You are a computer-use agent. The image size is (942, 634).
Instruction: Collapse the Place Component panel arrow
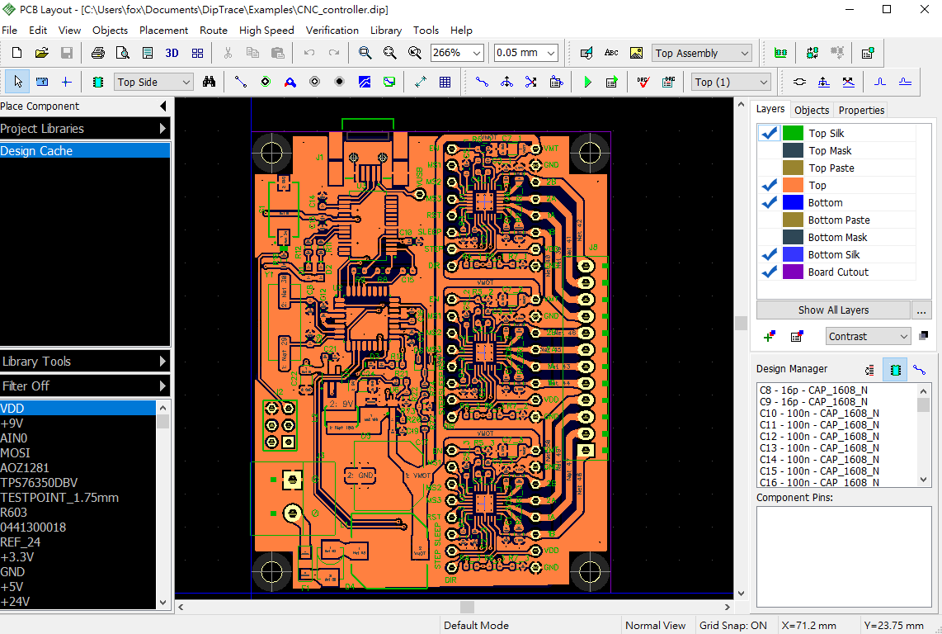coord(162,106)
